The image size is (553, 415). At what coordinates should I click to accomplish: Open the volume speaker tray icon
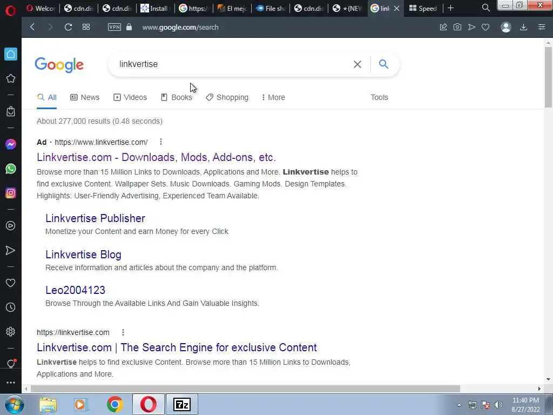[498, 405]
